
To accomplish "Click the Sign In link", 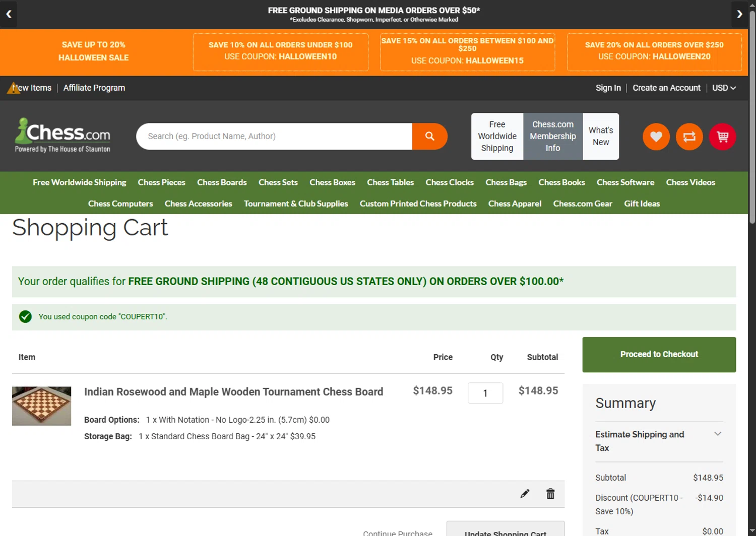I will tap(608, 88).
